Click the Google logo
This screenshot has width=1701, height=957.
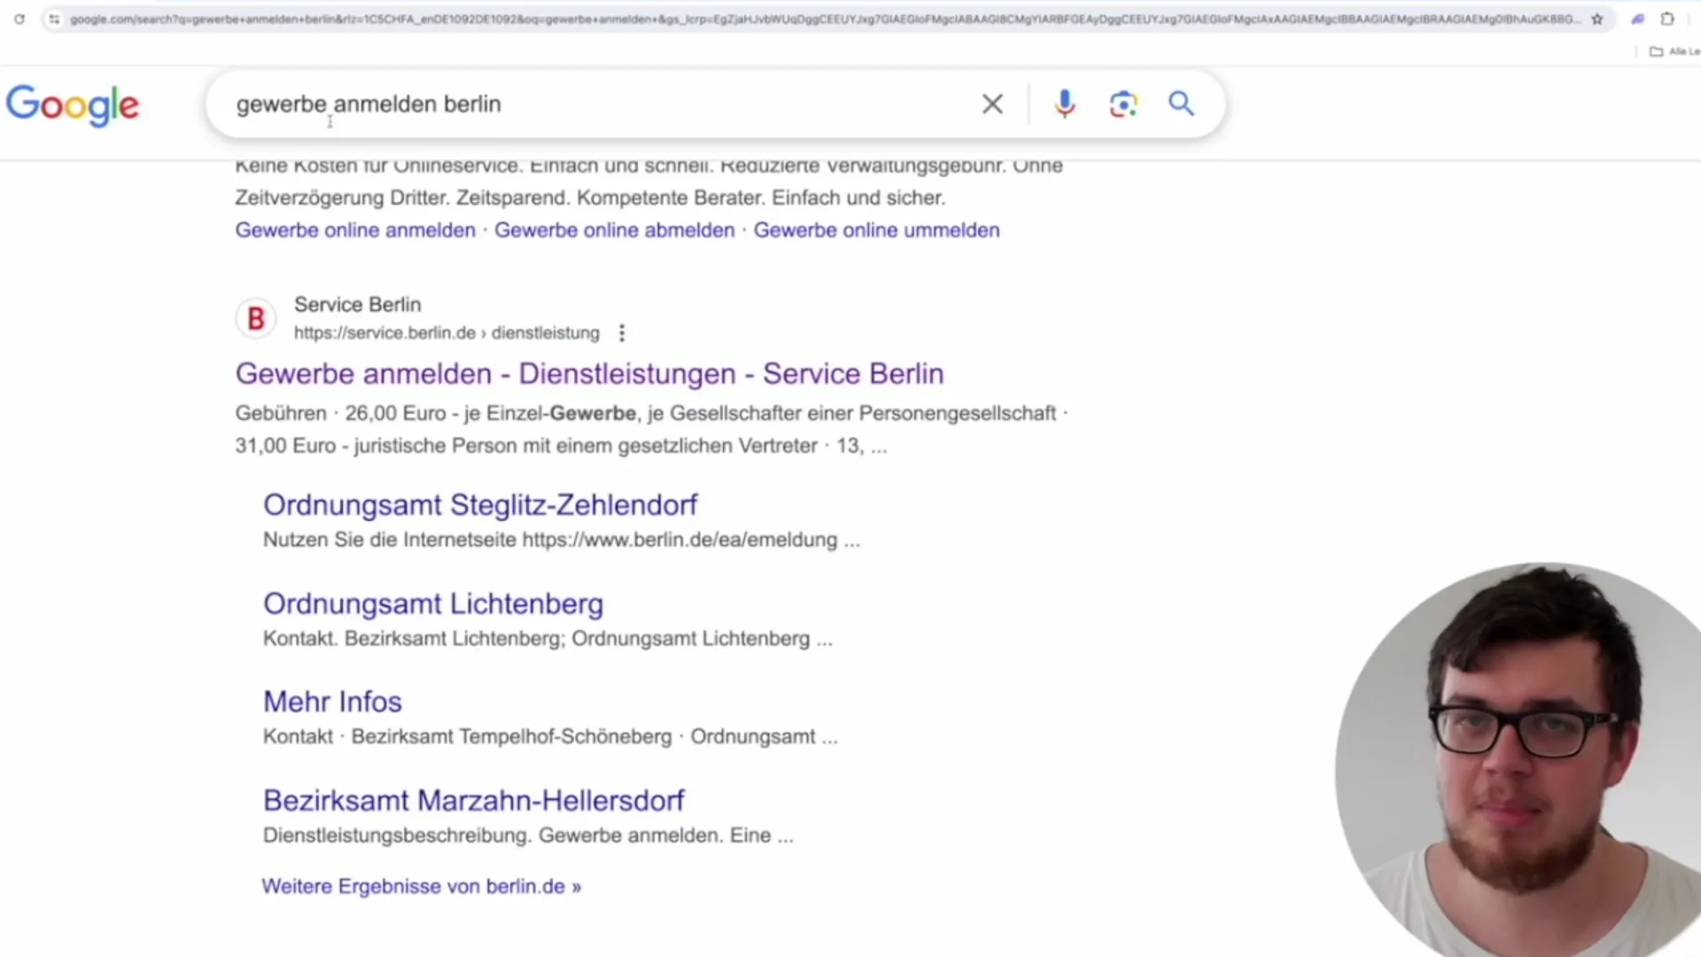(73, 105)
